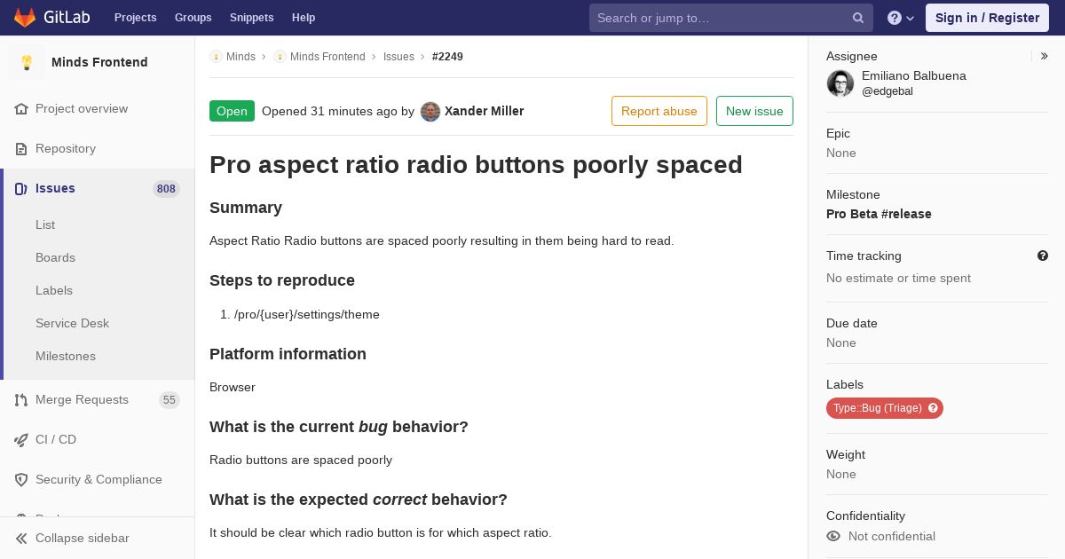The width and height of the screenshot is (1065, 559).
Task: Click Emiliano Balbuena's avatar image
Action: pyautogui.click(x=840, y=83)
